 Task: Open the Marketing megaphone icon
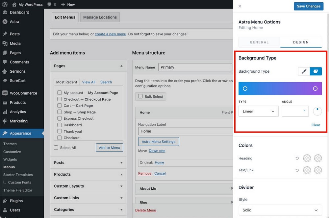pos(5,121)
